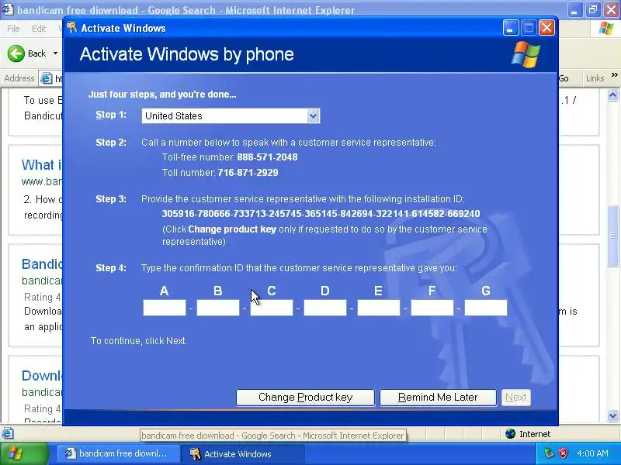
Task: Click the "What i" search result link
Action: tap(42, 165)
